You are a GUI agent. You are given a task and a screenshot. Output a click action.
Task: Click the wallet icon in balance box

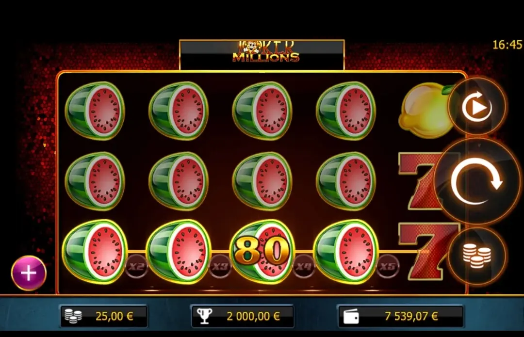click(x=351, y=316)
